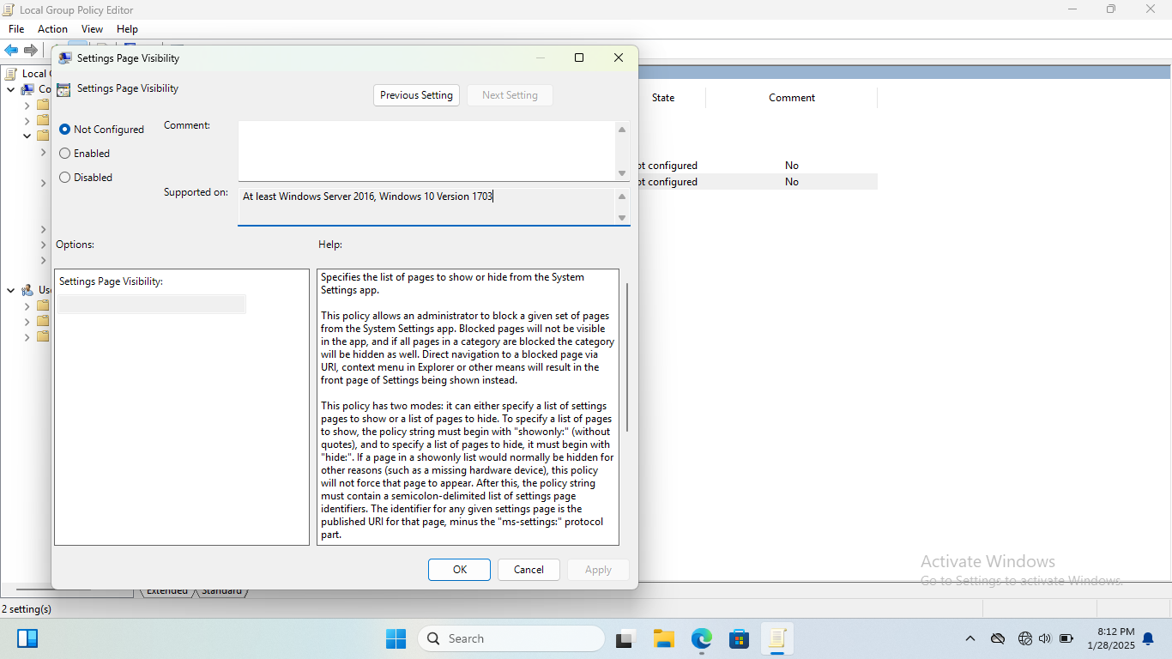Open the View menu

pyautogui.click(x=92, y=29)
